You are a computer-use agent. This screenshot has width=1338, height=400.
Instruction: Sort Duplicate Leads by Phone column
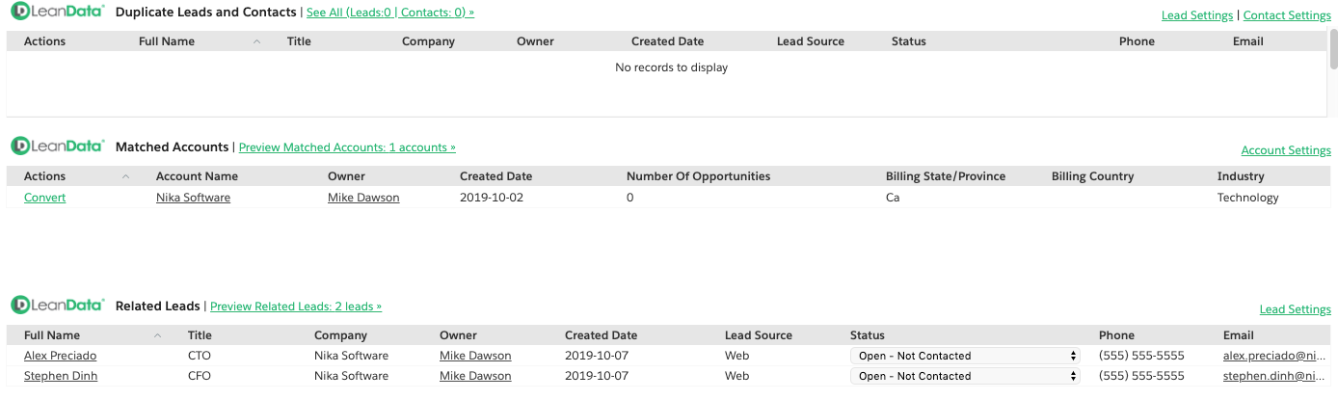click(1137, 41)
